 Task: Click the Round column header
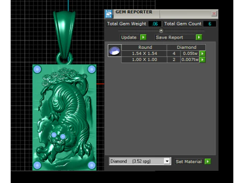click(144, 47)
